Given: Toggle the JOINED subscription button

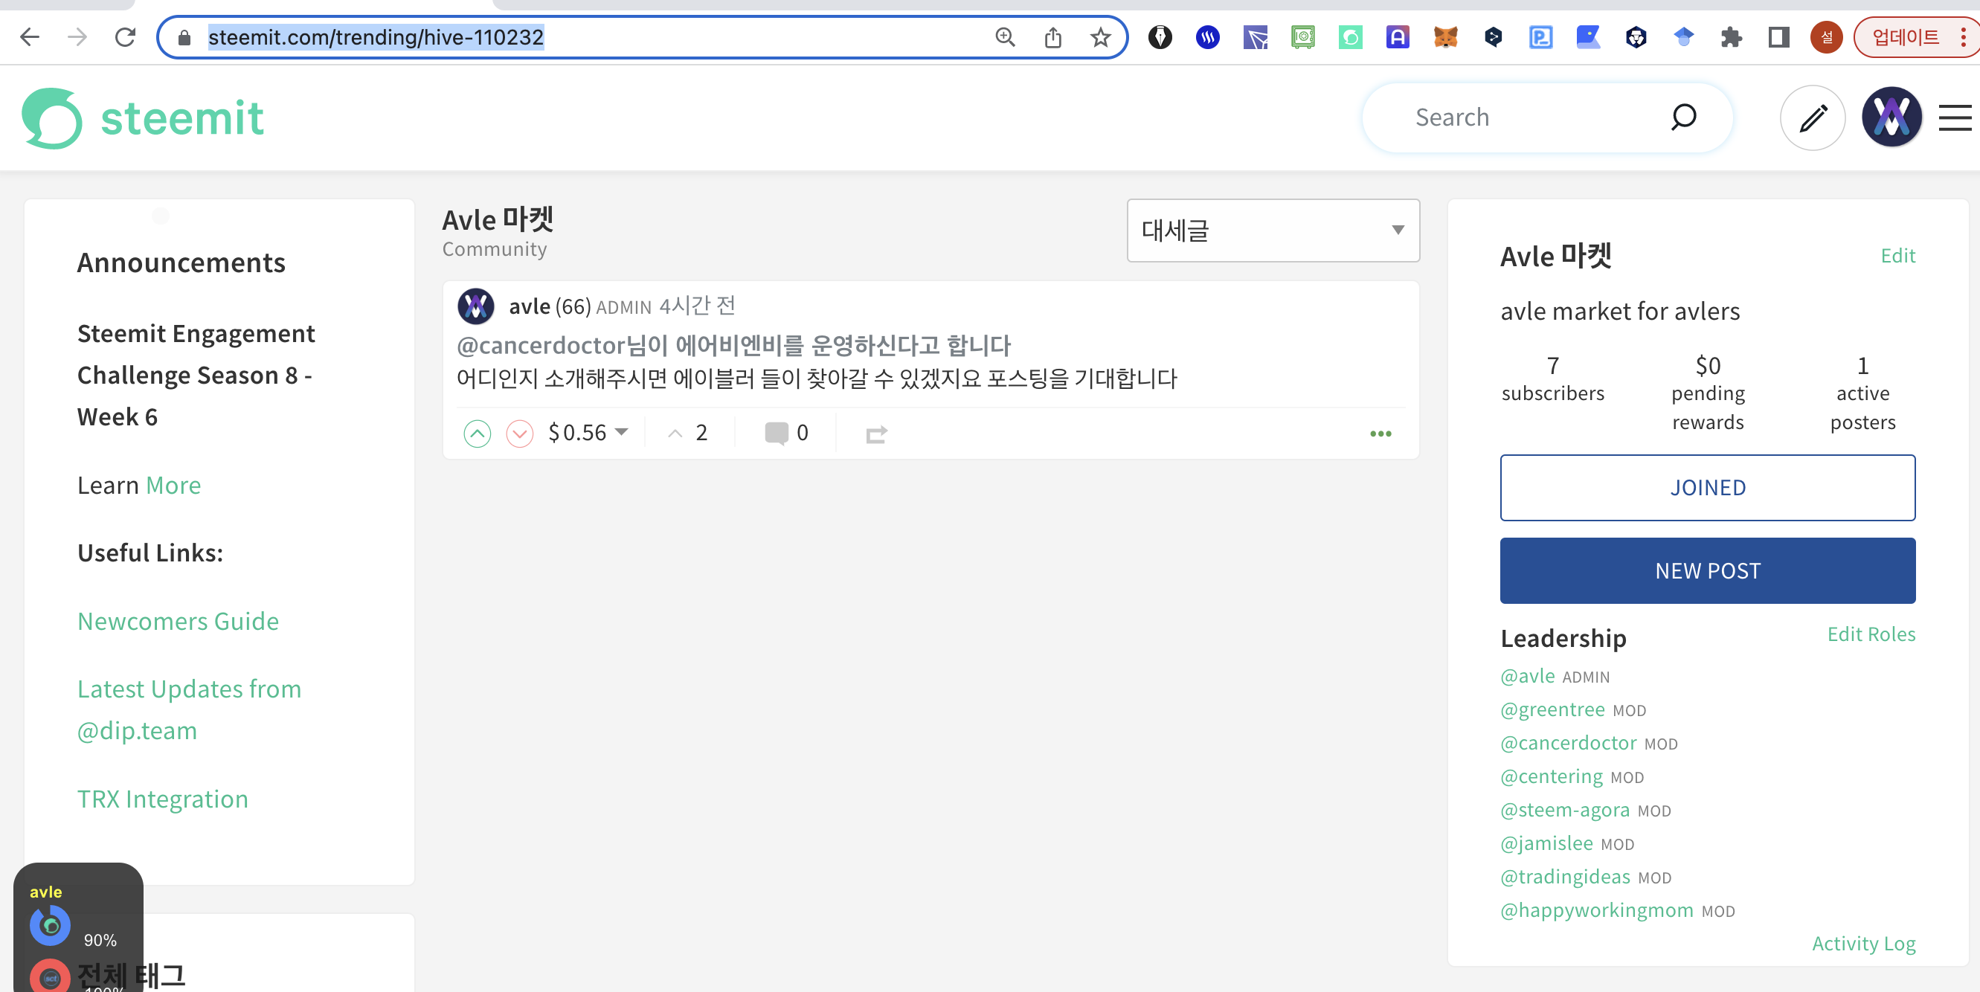Looking at the screenshot, I should click(1706, 487).
